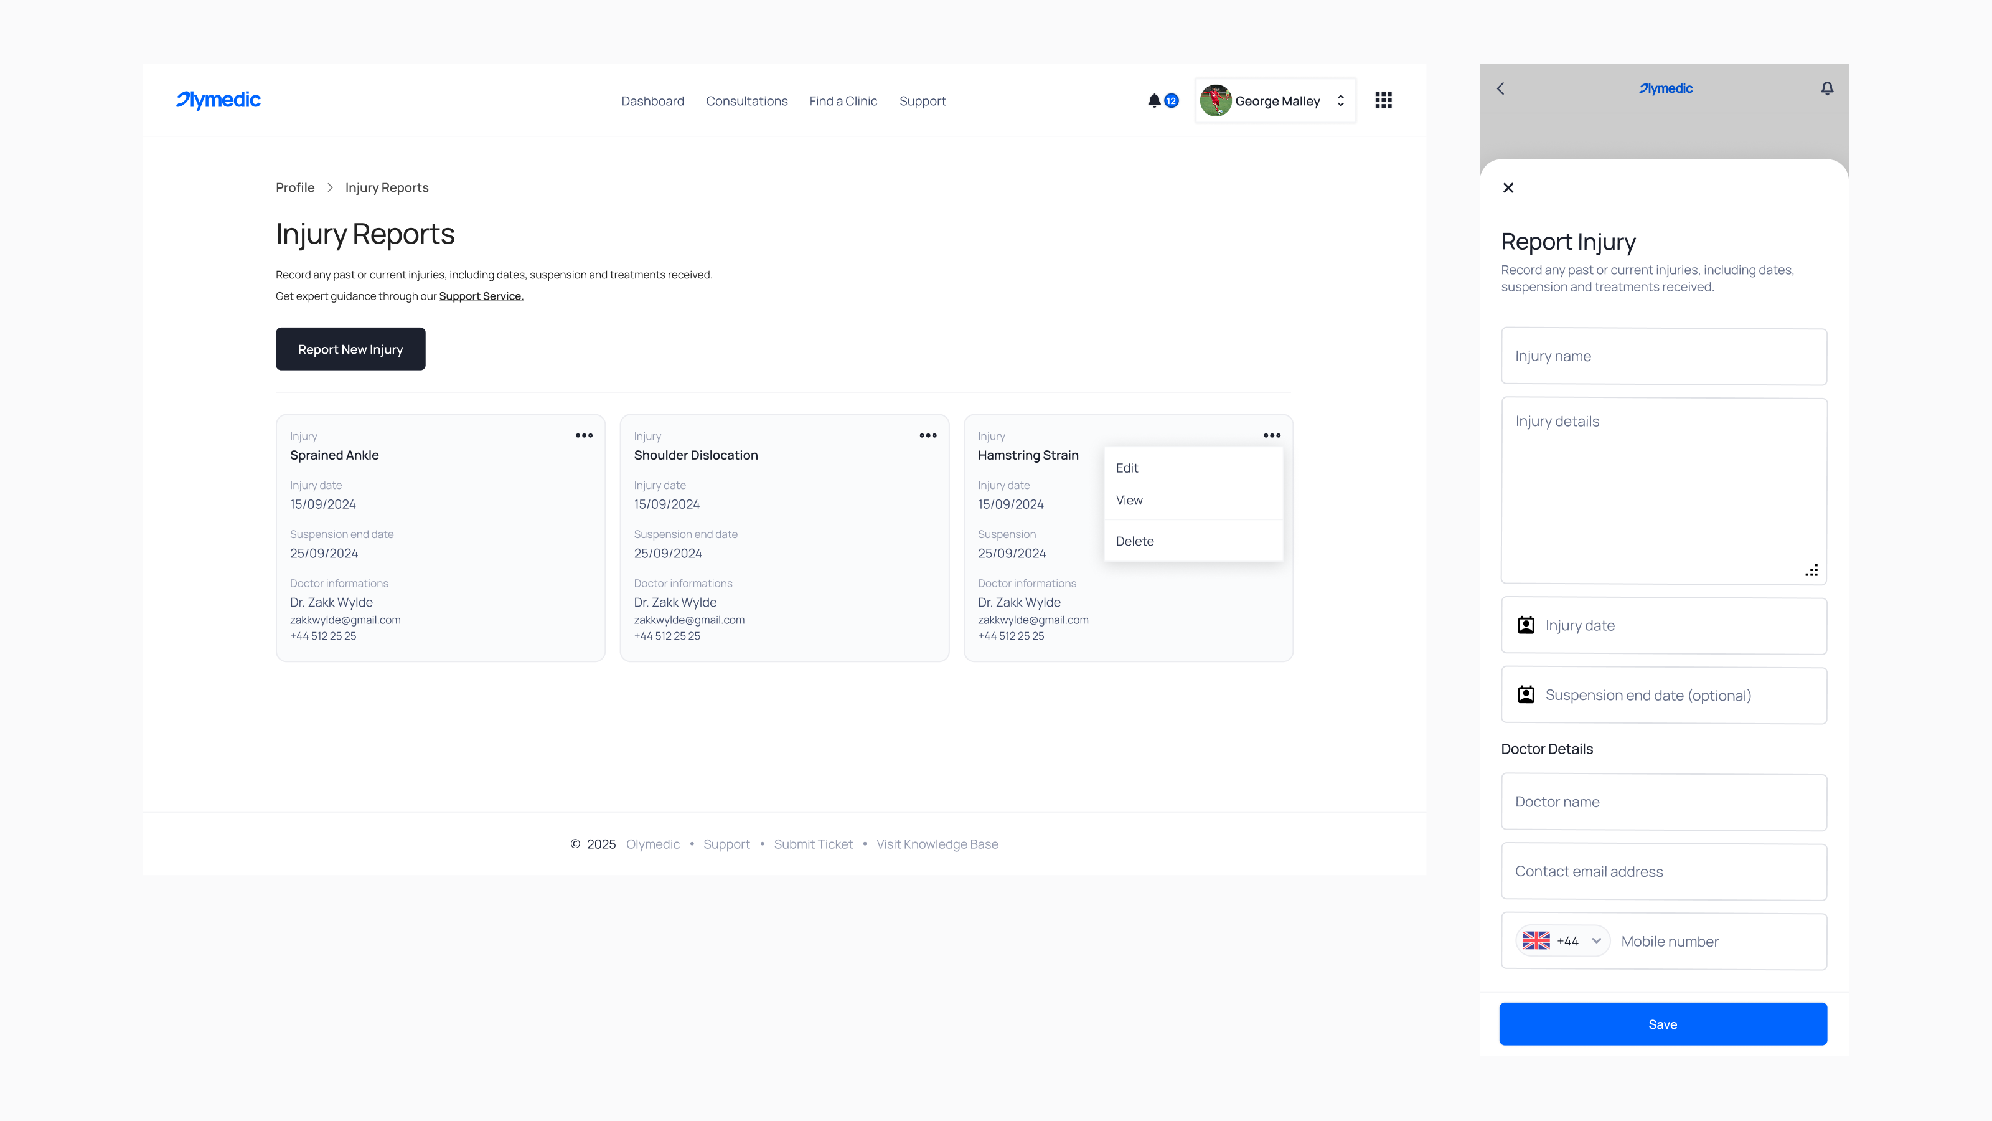Open the Visit Knowledge Base footer link
The width and height of the screenshot is (1992, 1121).
click(936, 844)
